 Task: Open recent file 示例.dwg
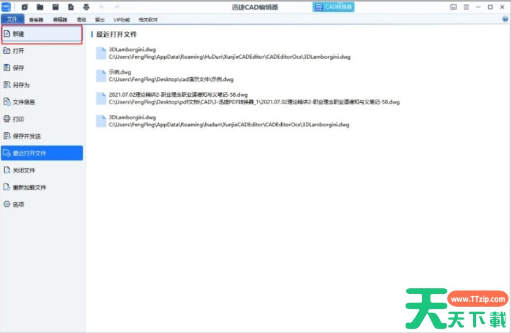165,75
